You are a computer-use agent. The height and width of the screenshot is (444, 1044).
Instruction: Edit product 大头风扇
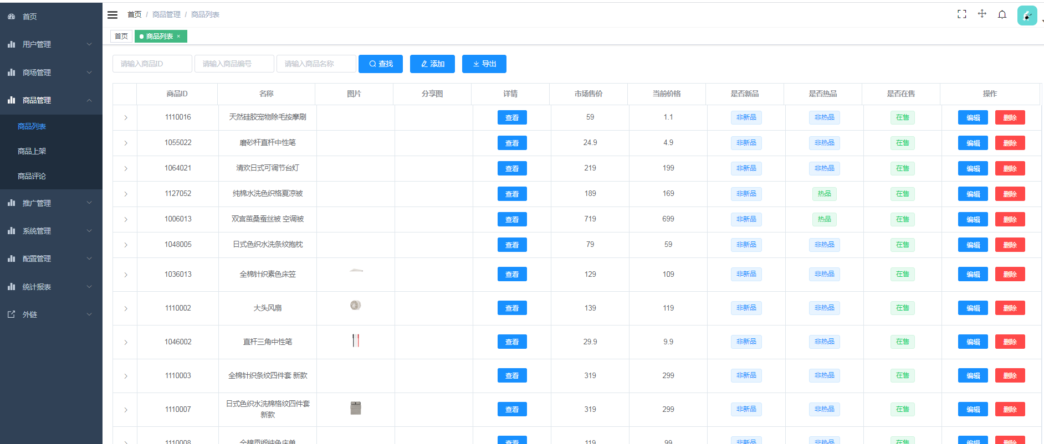tap(973, 308)
